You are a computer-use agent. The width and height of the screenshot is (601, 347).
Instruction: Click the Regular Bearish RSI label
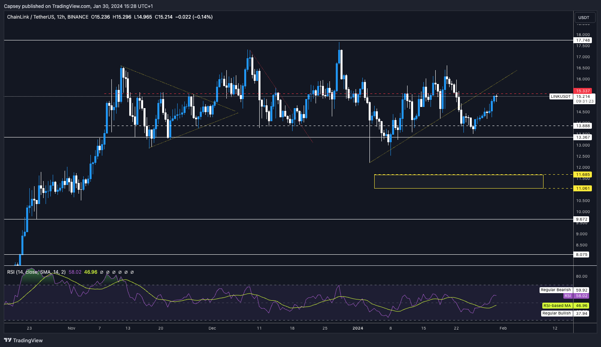pyautogui.click(x=556, y=290)
